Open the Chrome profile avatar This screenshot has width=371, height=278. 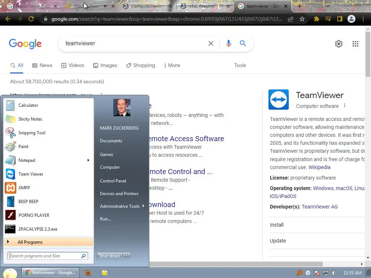pyautogui.click(x=351, y=19)
